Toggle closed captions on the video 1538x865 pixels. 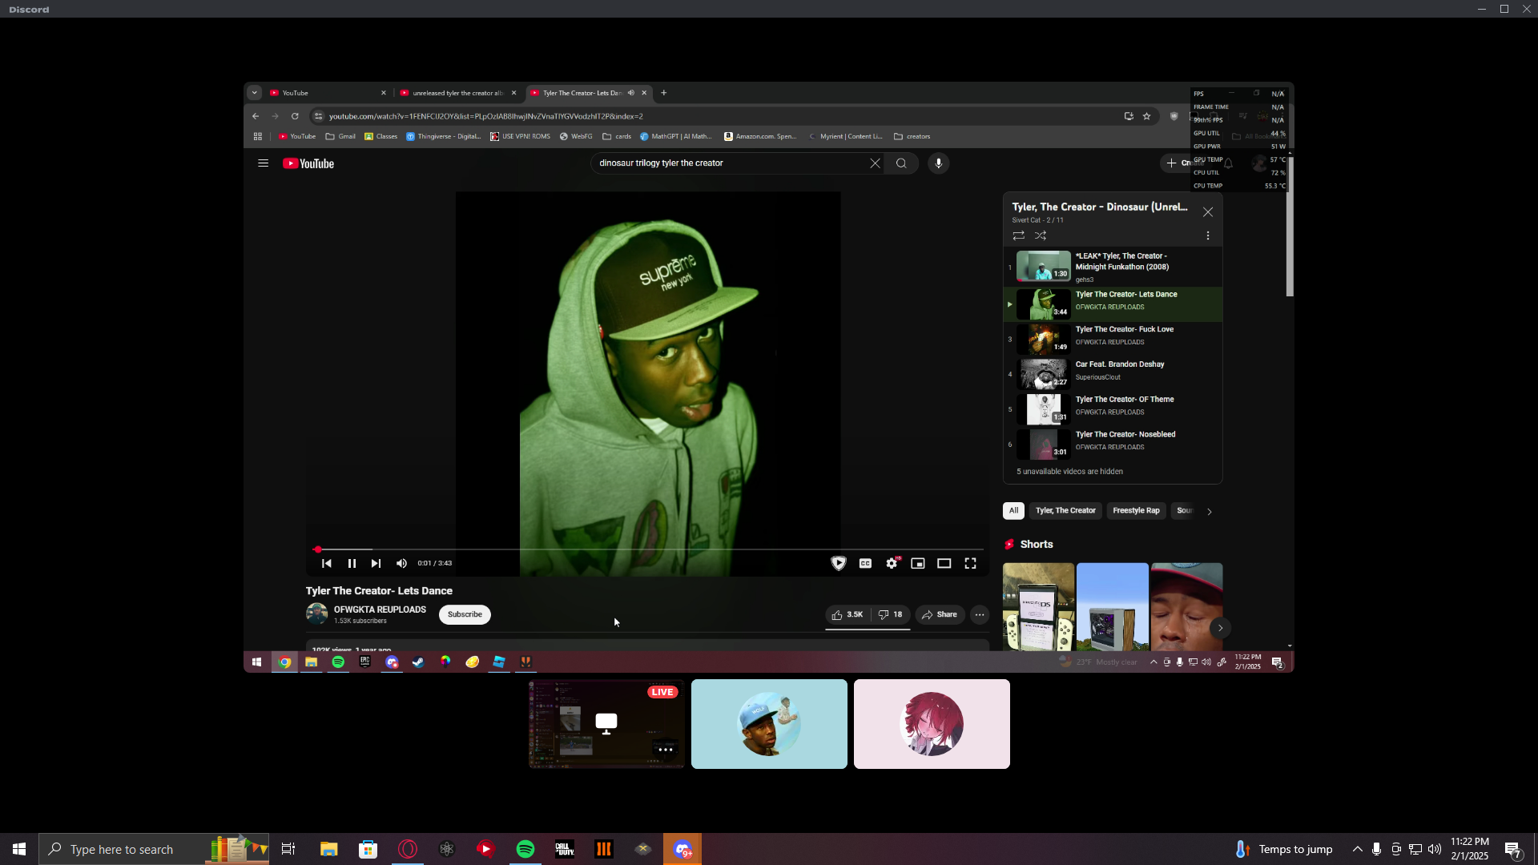click(865, 564)
